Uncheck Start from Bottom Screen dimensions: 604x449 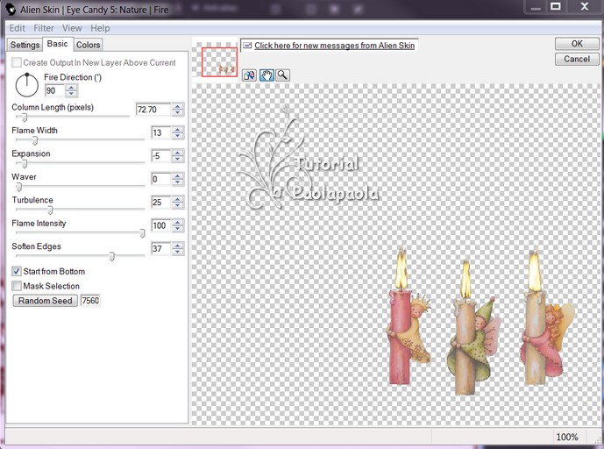pos(17,271)
